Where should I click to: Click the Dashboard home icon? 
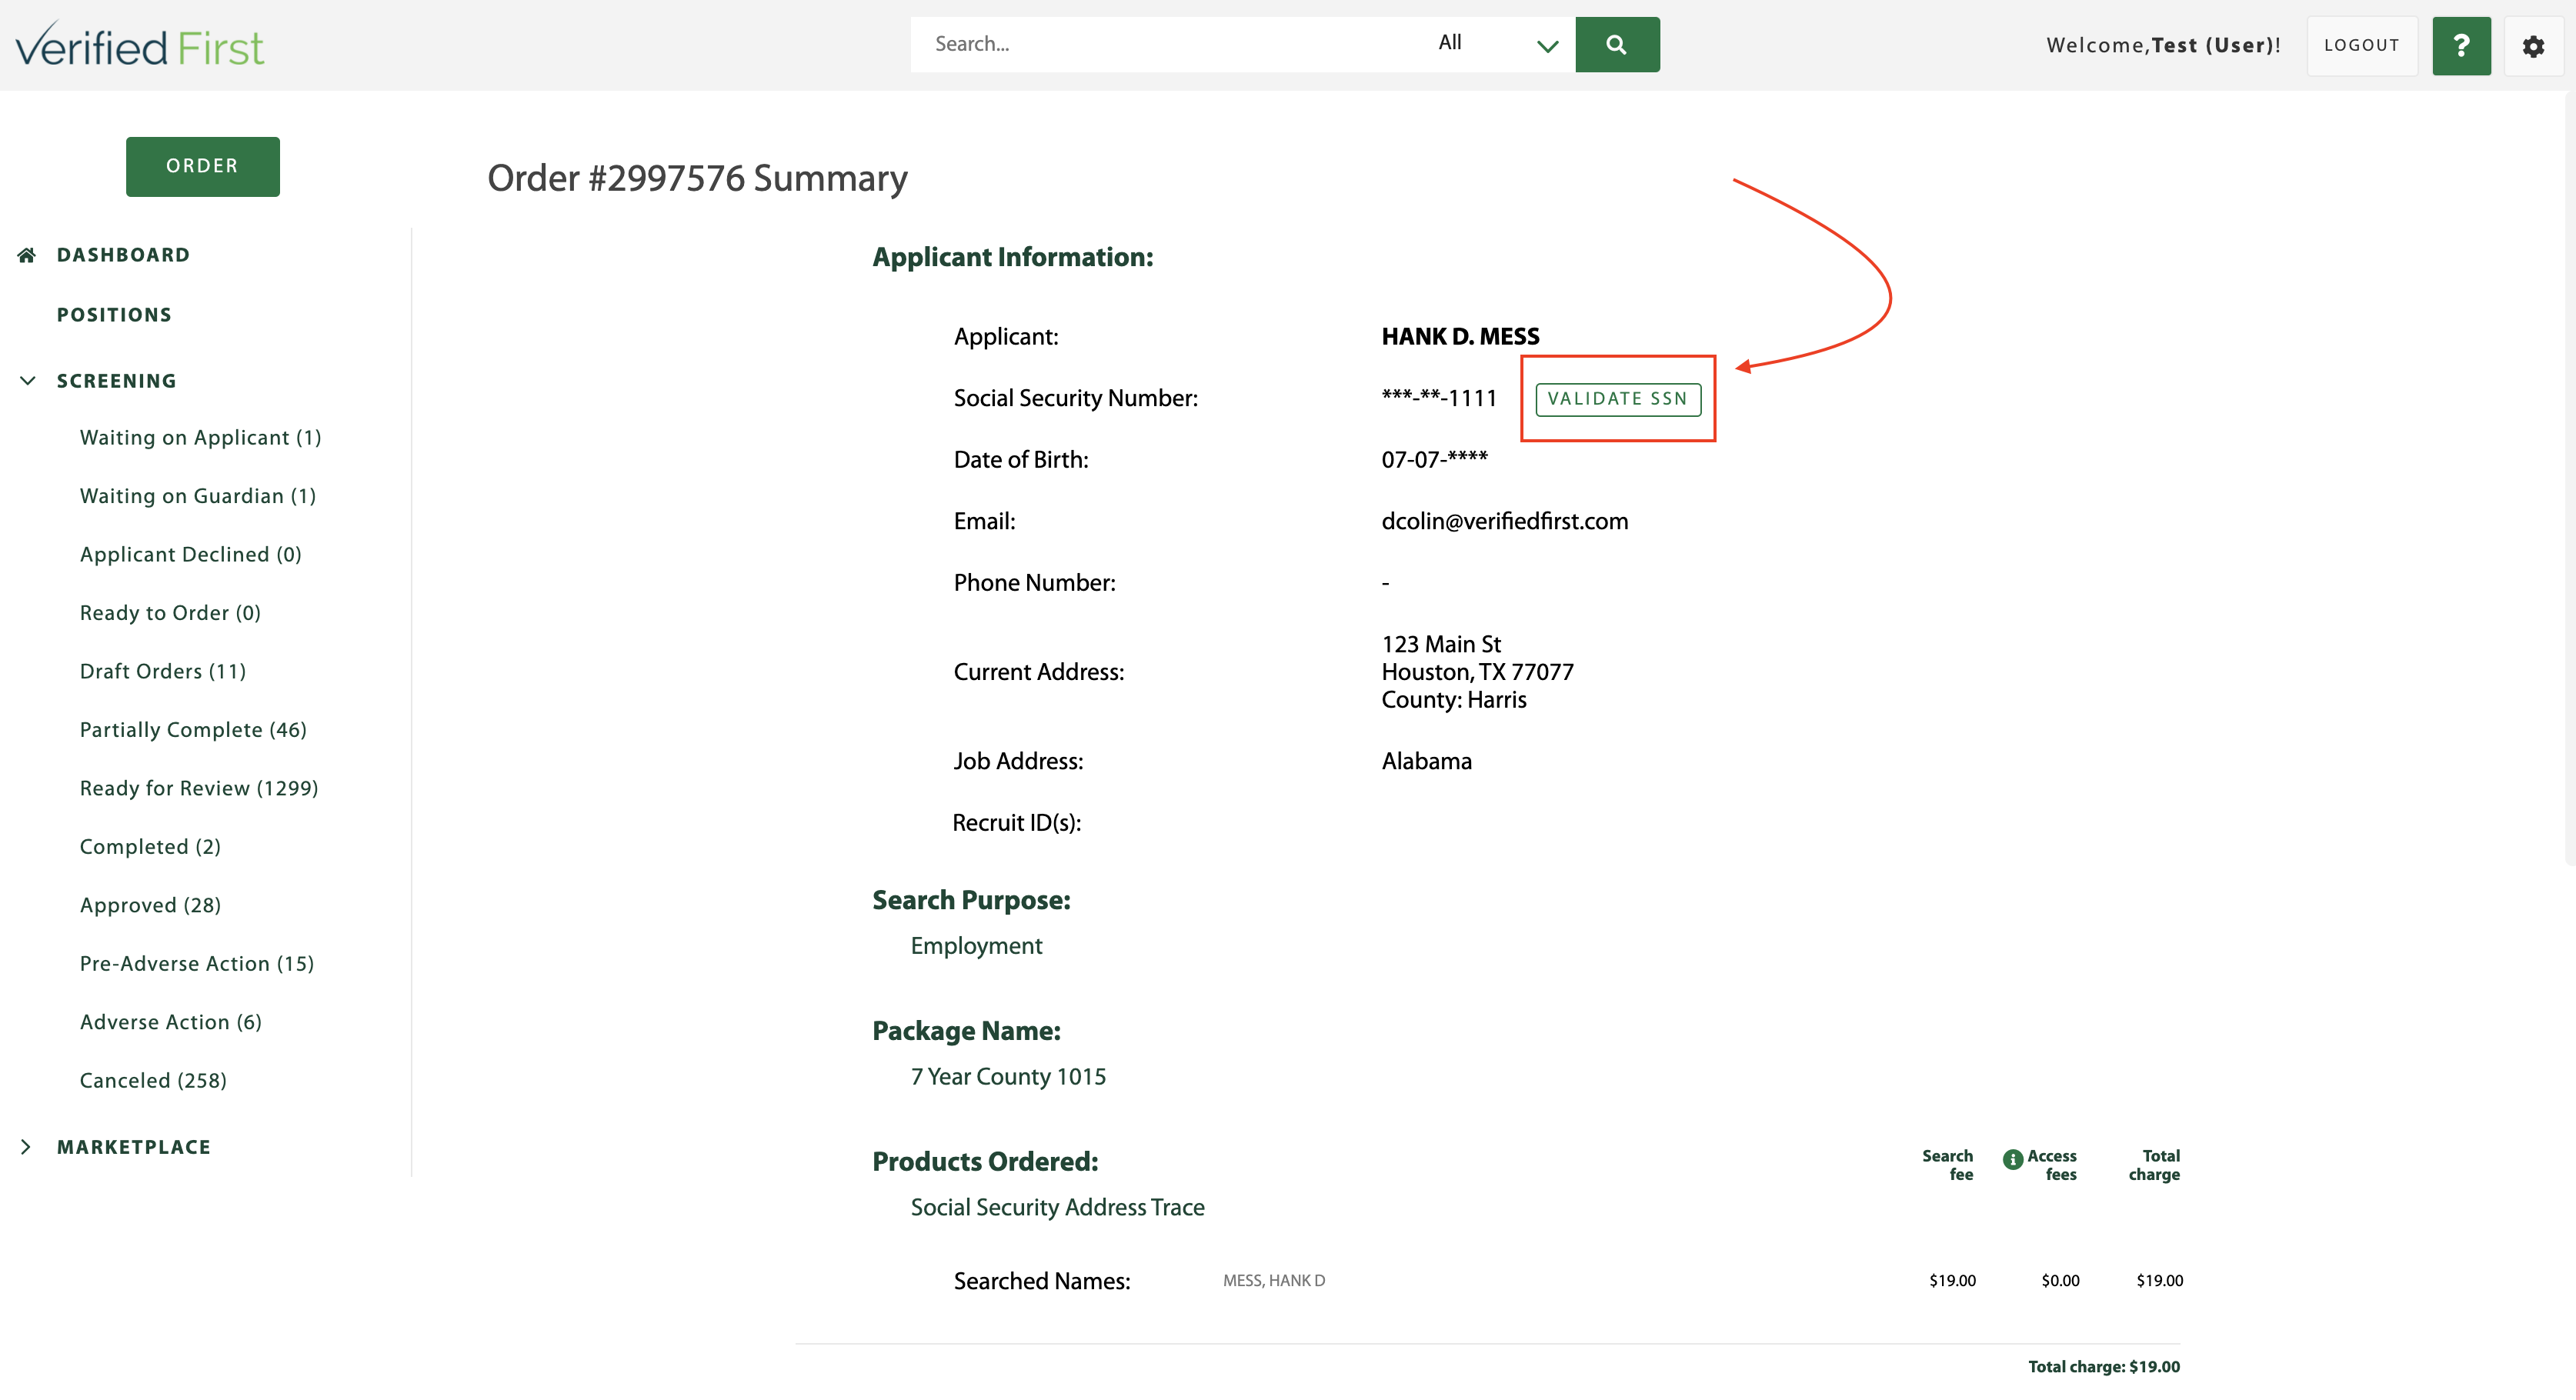click(x=27, y=255)
